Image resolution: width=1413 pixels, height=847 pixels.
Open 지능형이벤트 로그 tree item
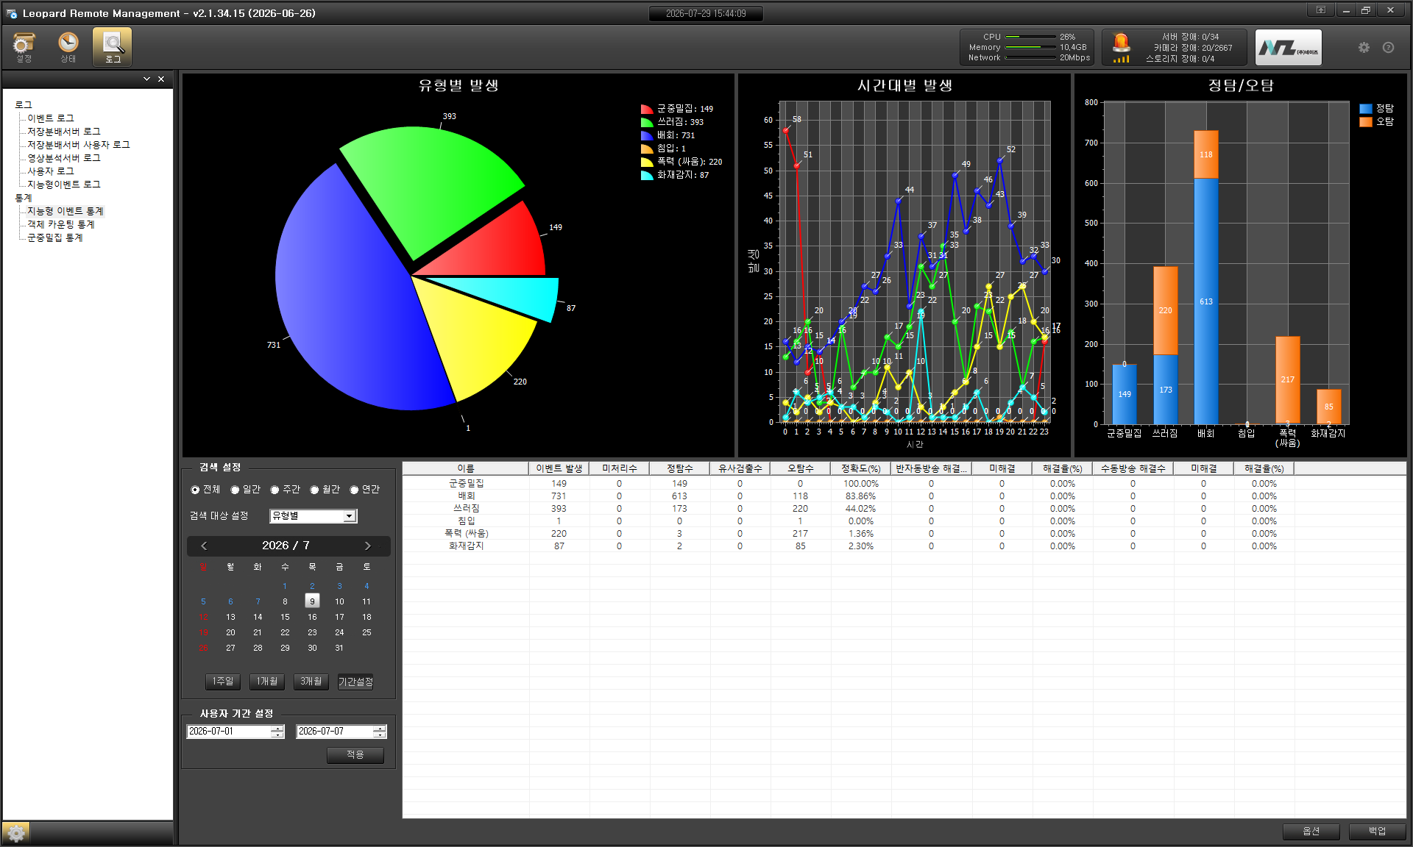point(64,185)
